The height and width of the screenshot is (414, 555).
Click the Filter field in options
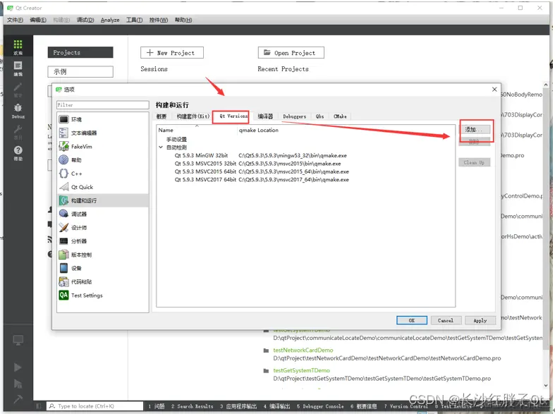click(x=103, y=105)
